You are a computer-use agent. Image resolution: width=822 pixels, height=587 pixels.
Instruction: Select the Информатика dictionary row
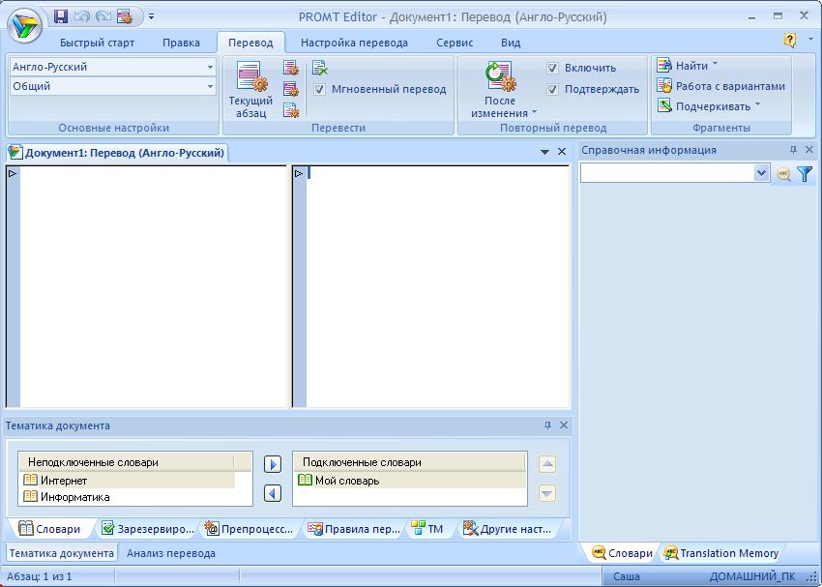[x=127, y=497]
